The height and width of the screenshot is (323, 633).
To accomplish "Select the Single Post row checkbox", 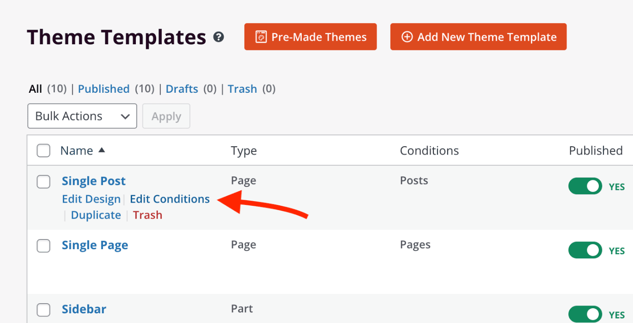I will [x=43, y=182].
